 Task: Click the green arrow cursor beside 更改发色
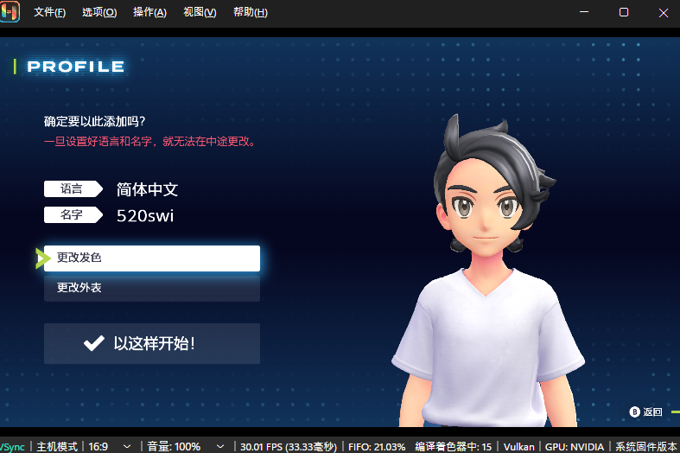click(x=42, y=258)
